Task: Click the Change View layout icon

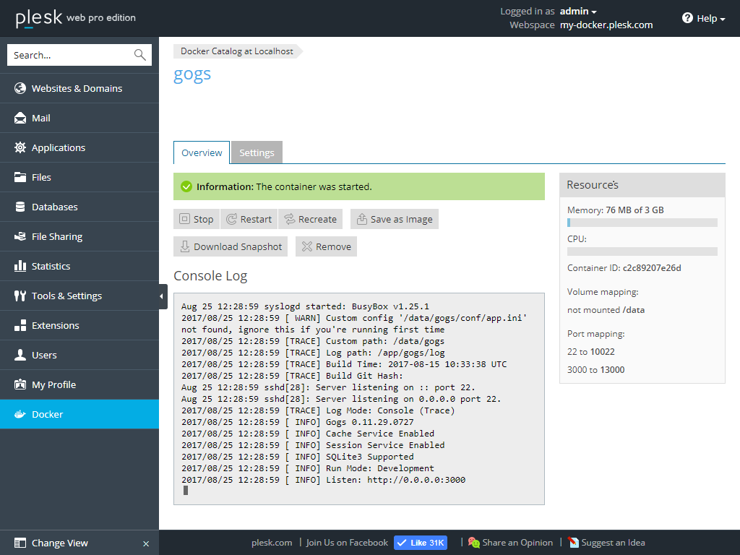Action: click(20, 543)
